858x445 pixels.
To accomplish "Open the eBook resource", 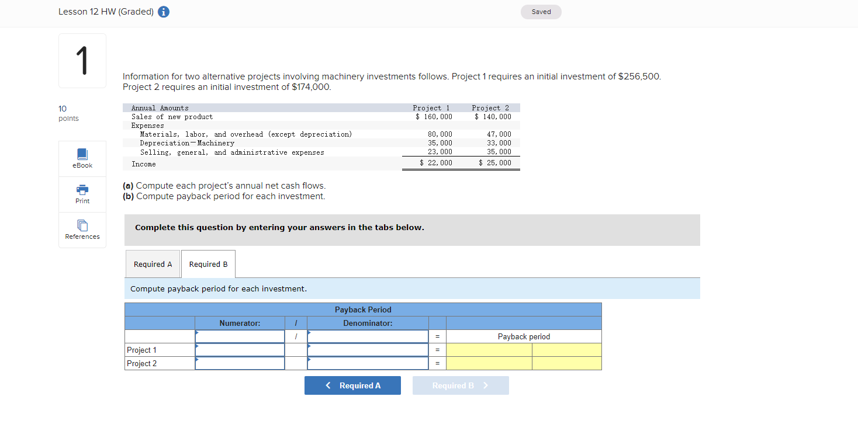I will pos(82,158).
